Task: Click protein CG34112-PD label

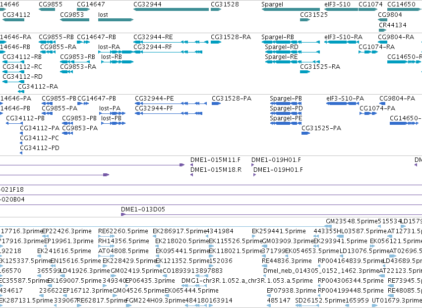Action: click(40, 148)
